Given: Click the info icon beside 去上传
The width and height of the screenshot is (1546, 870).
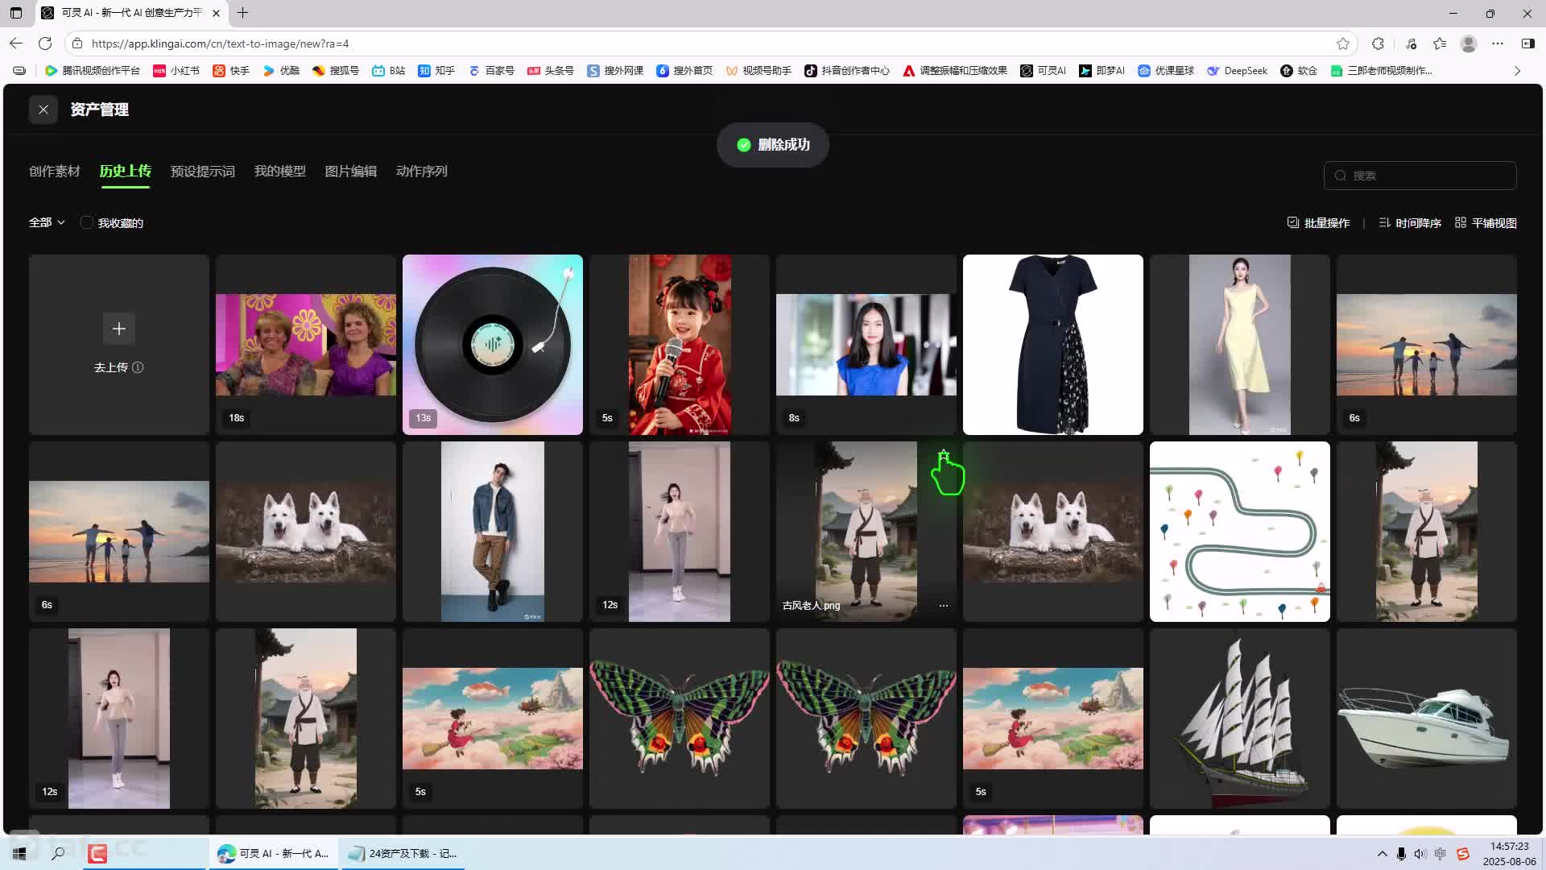Looking at the screenshot, I should [x=138, y=367].
